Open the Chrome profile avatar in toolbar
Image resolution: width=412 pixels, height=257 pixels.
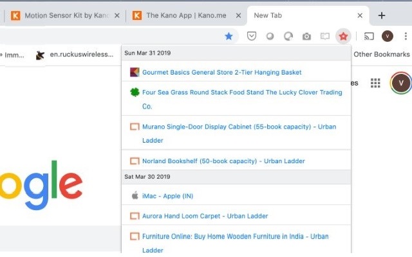388,36
